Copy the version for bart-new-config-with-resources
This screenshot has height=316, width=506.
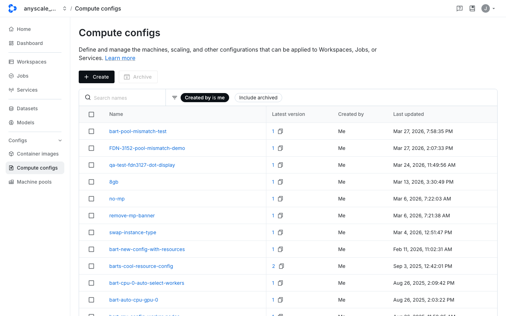pos(280,249)
